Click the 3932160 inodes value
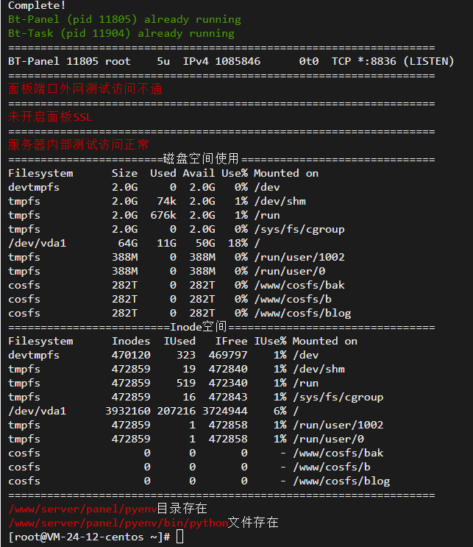The height and width of the screenshot is (547, 473). point(131,411)
